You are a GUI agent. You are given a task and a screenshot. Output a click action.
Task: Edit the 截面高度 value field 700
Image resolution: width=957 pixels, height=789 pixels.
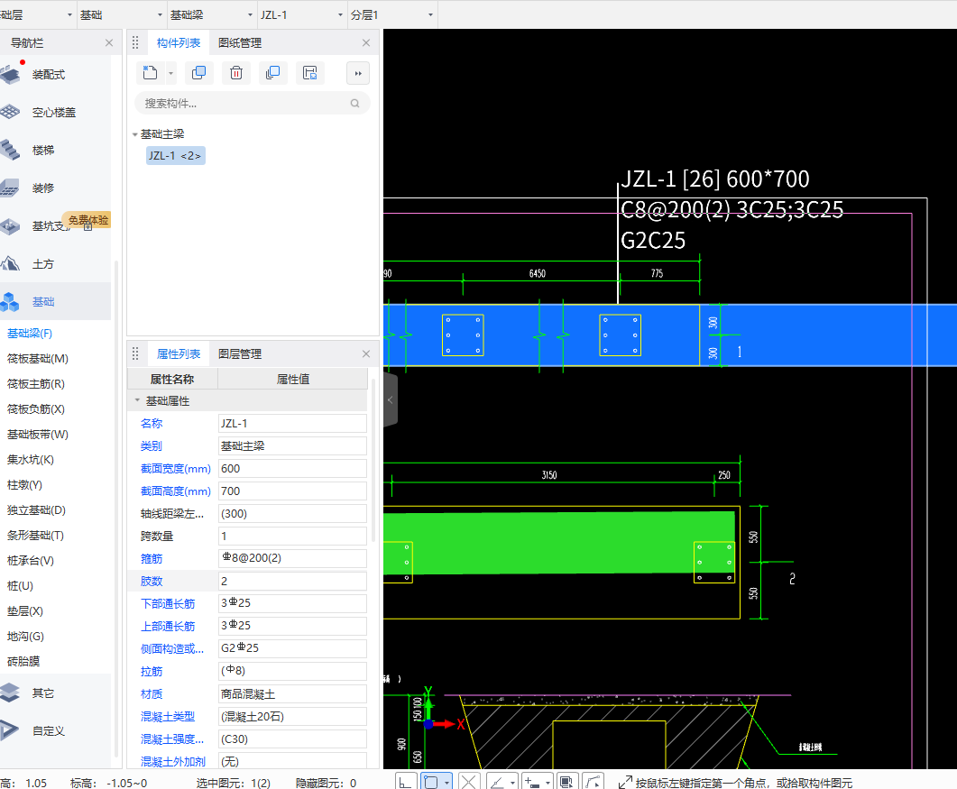click(x=292, y=491)
